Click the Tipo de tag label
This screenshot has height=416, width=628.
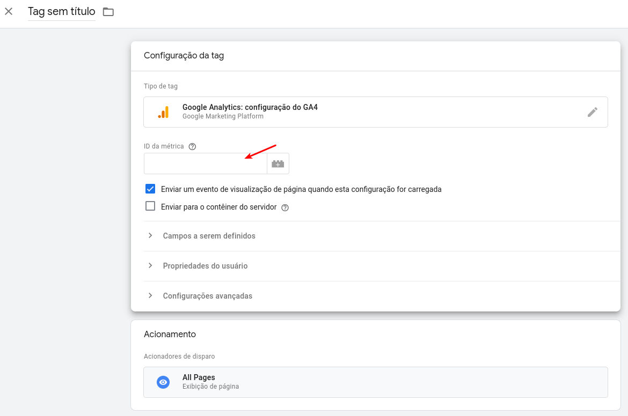coord(160,86)
